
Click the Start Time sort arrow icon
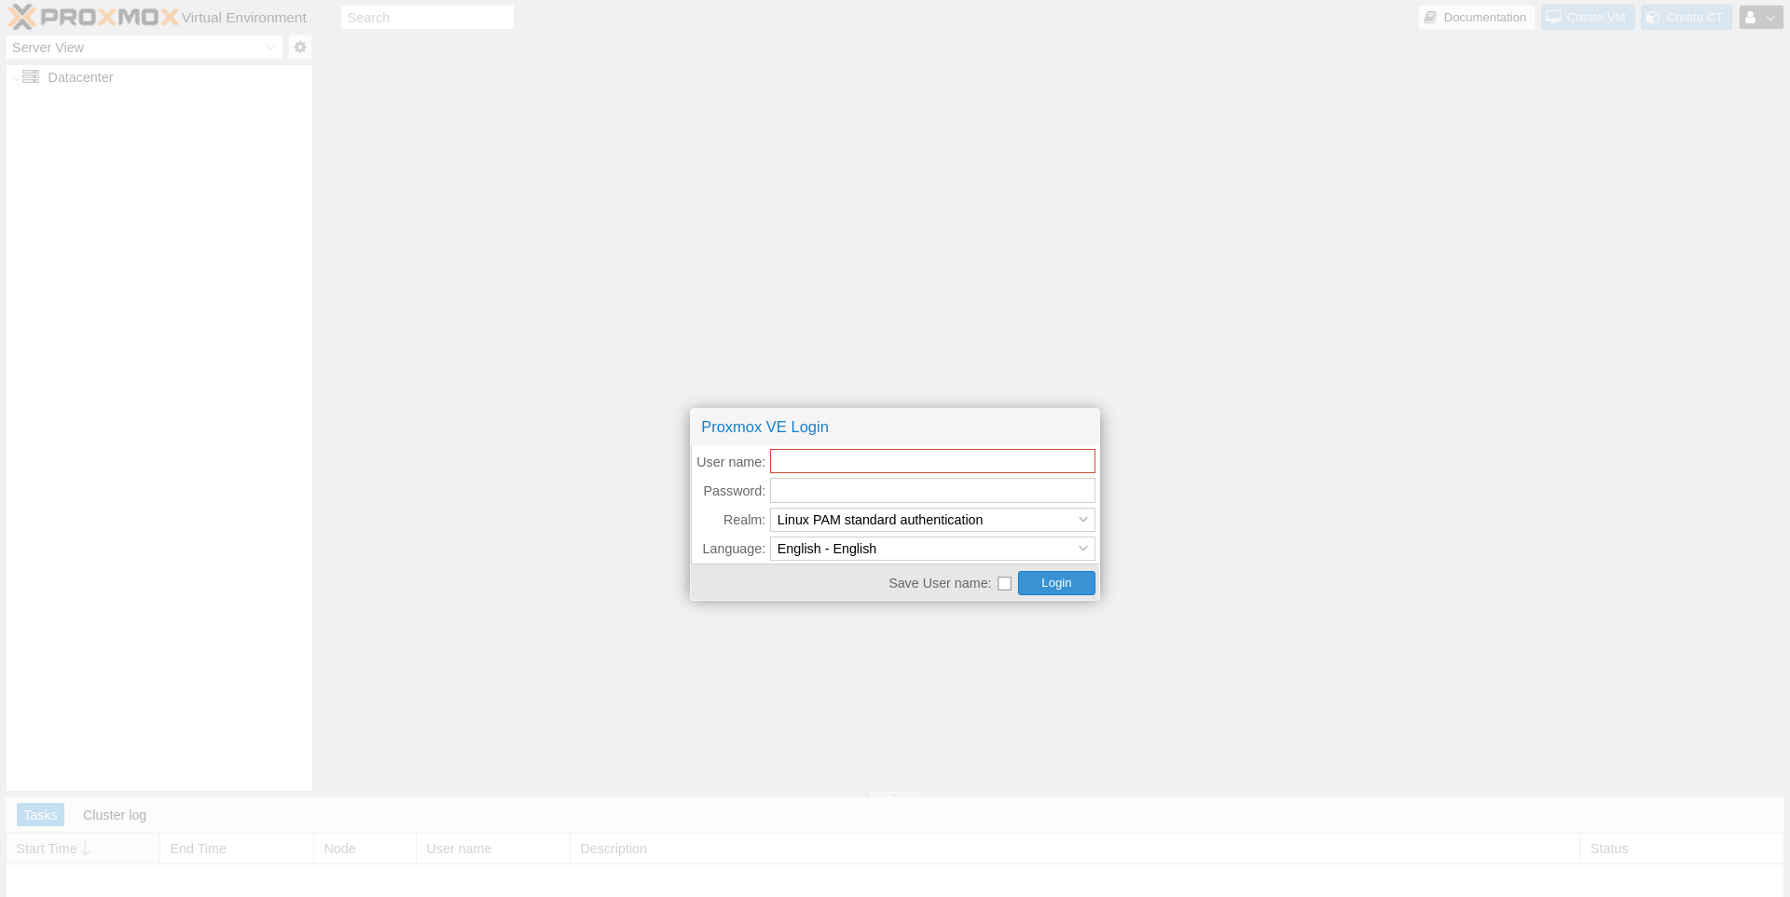86,849
